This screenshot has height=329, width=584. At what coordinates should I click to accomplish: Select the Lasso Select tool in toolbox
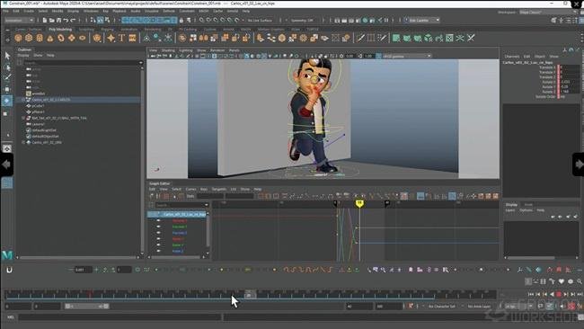(7, 67)
